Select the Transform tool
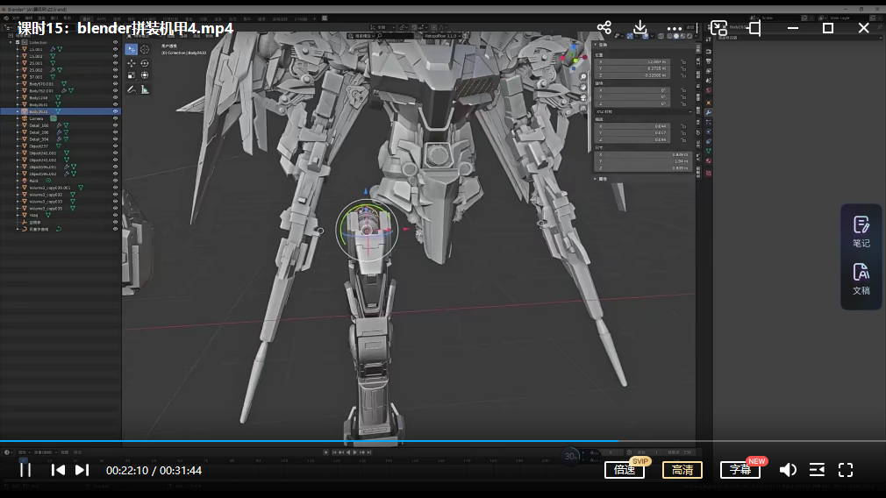This screenshot has width=886, height=498. (145, 75)
